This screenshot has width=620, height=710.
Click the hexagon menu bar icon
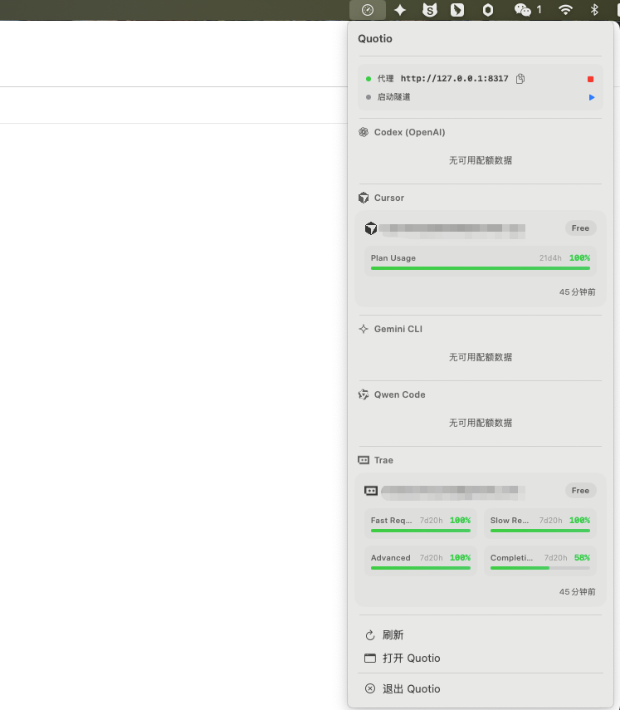[x=488, y=10]
